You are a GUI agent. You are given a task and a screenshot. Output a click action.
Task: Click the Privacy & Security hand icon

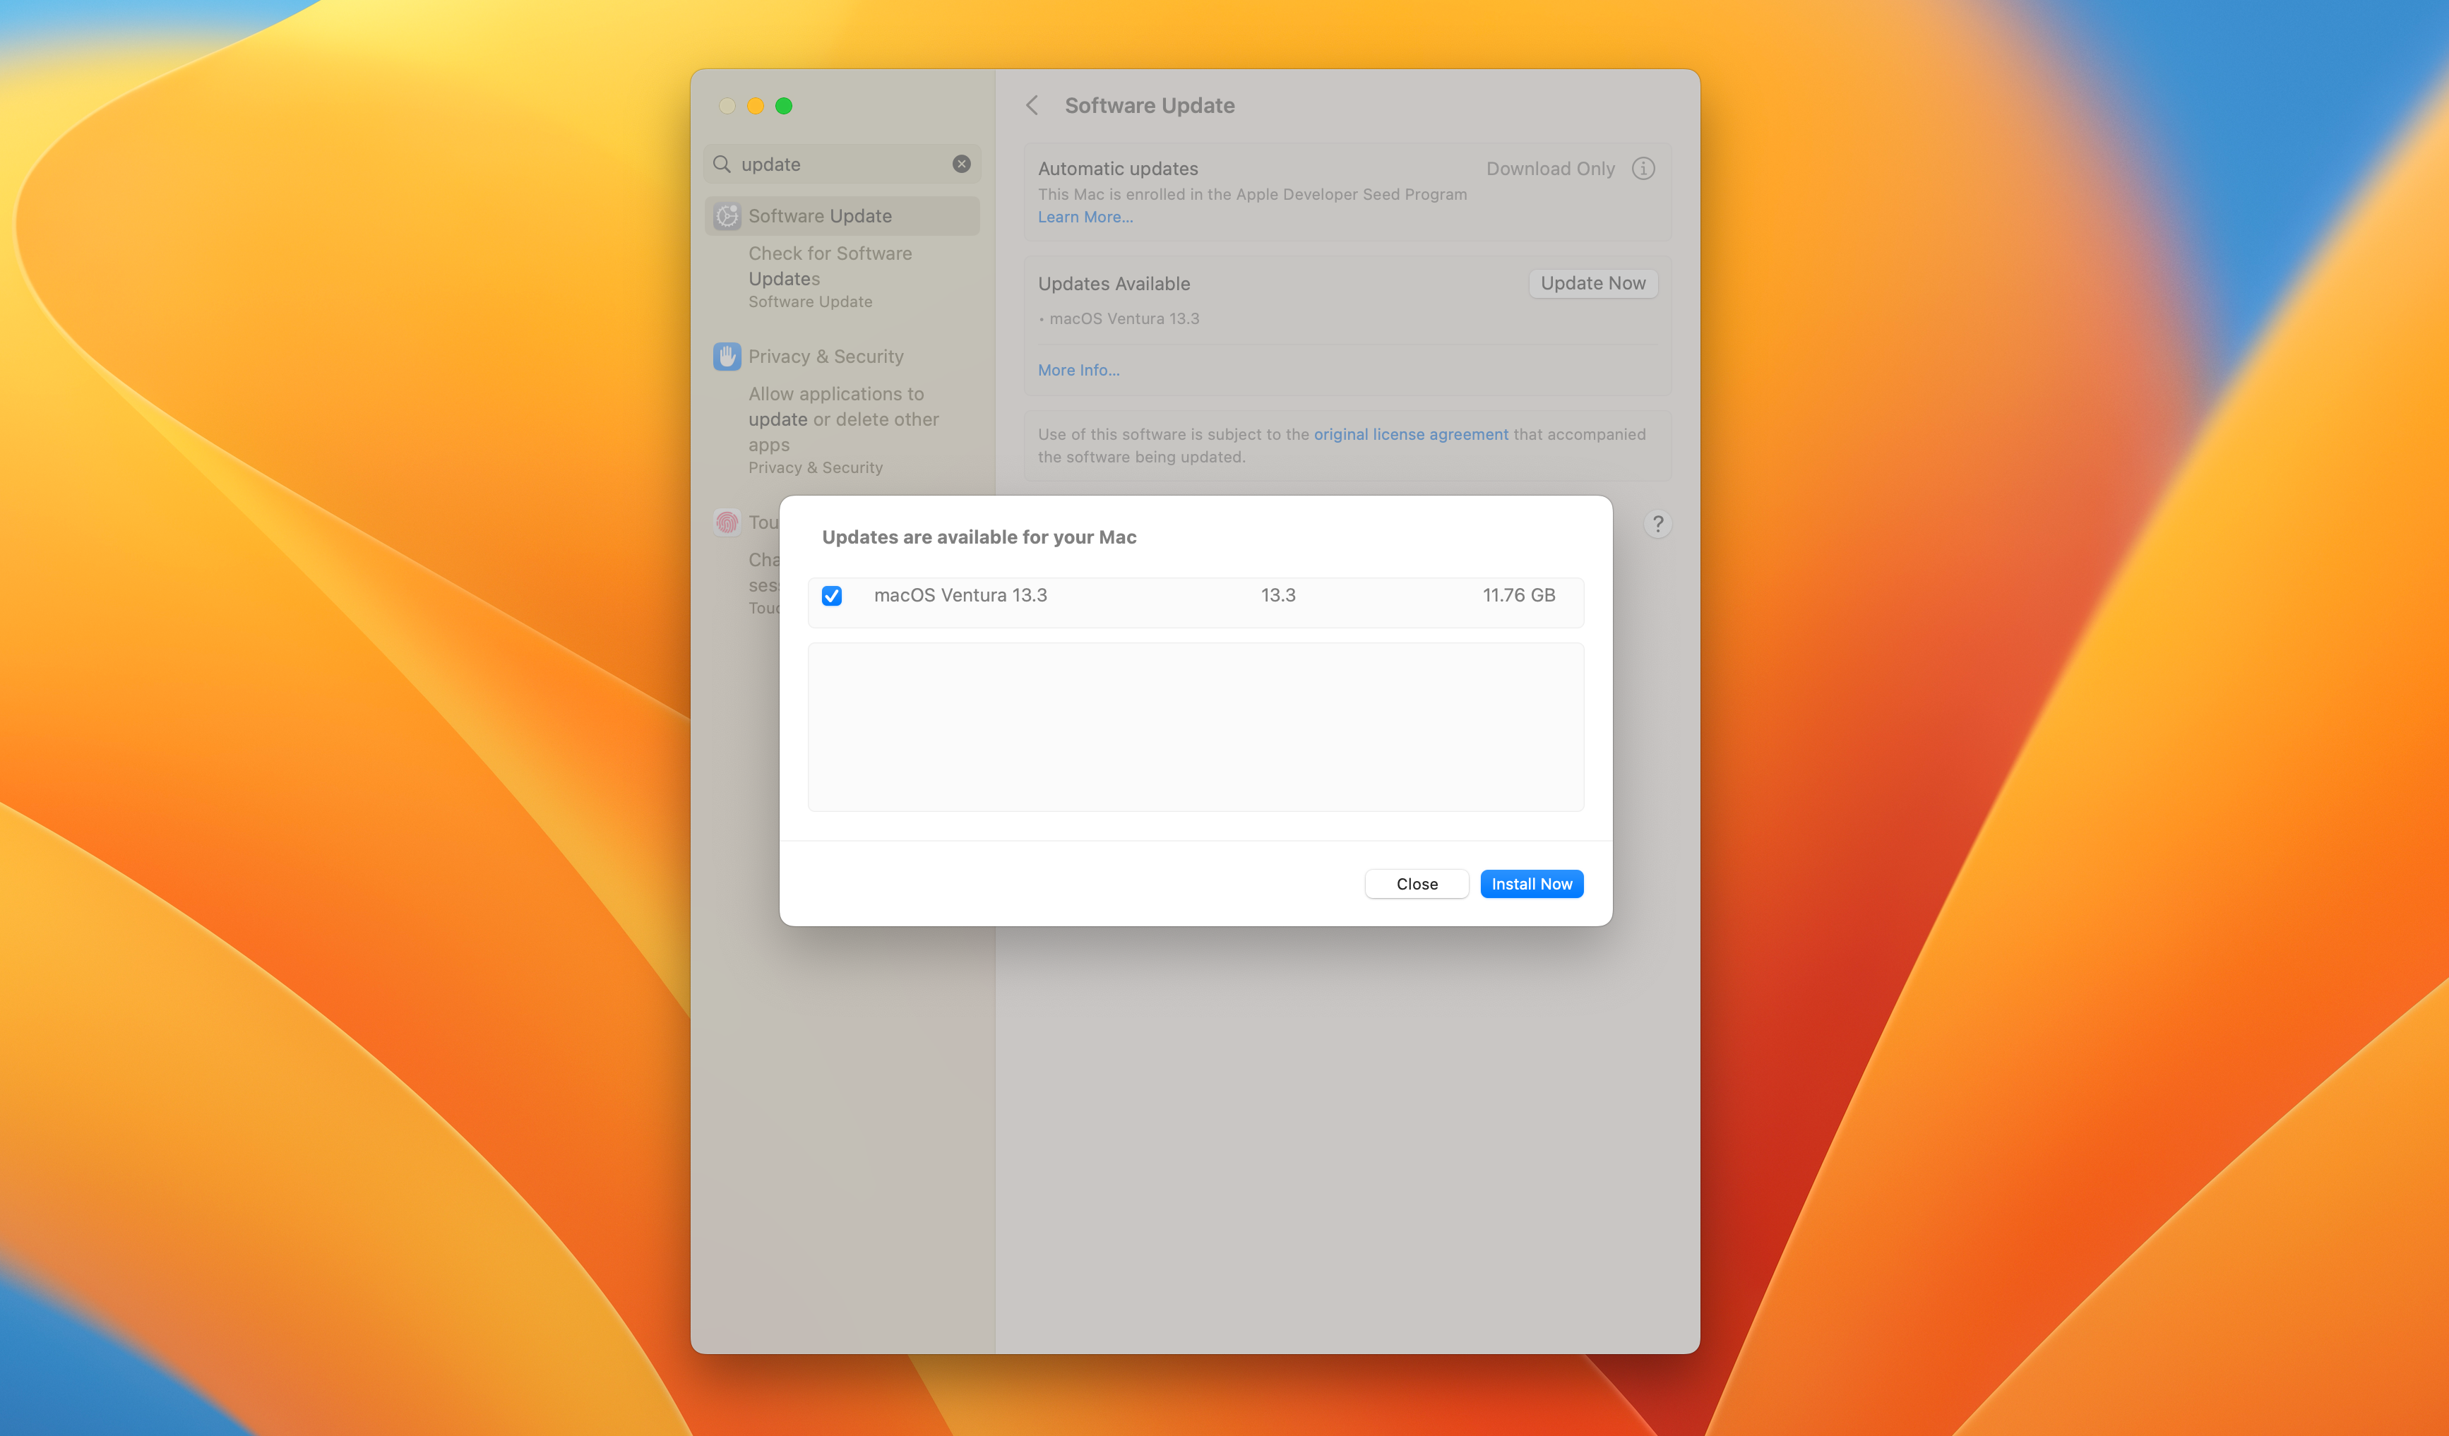point(727,357)
